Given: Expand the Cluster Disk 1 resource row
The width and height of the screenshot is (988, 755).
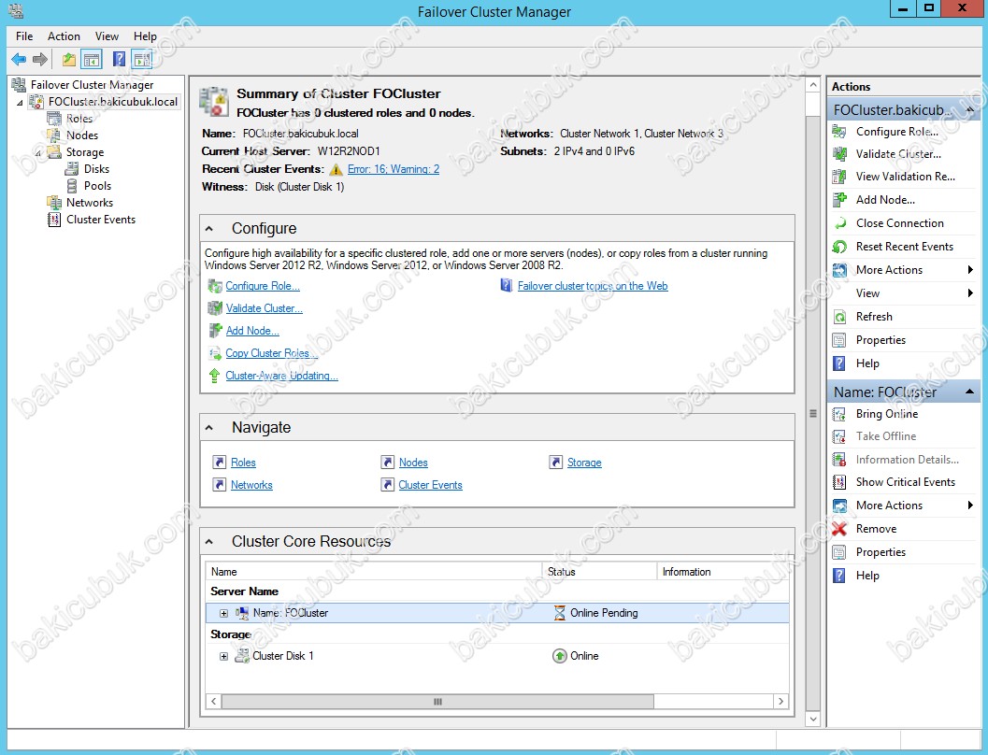Looking at the screenshot, I should (223, 656).
